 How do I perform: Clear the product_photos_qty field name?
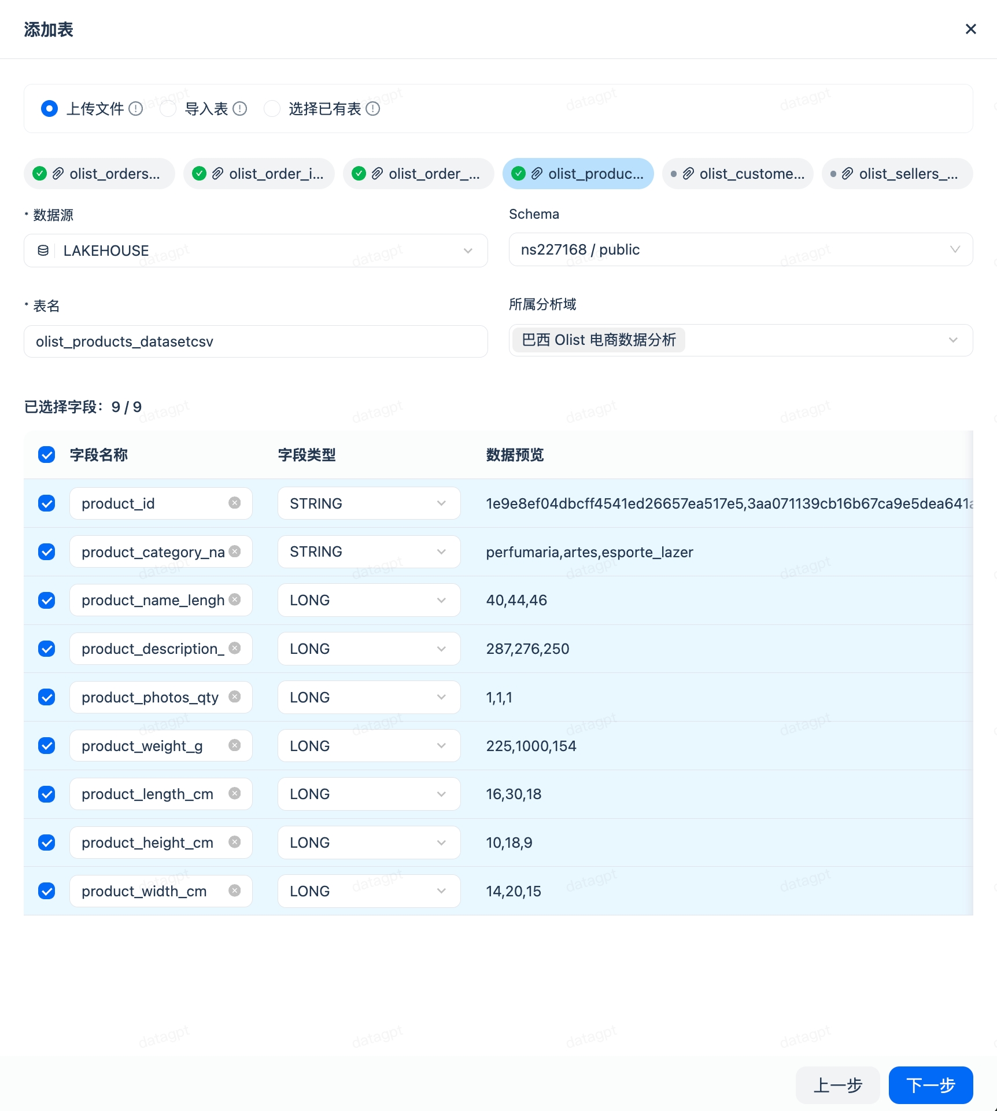(x=234, y=697)
